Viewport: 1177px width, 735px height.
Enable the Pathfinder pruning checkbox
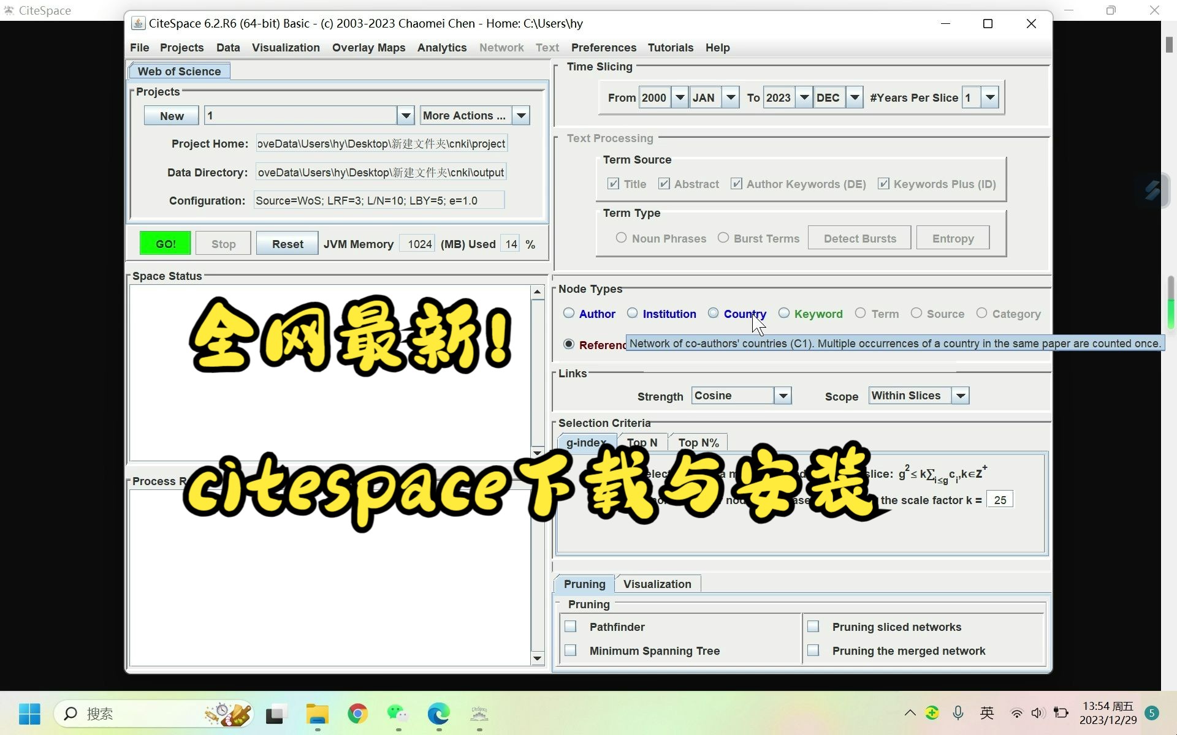571,627
